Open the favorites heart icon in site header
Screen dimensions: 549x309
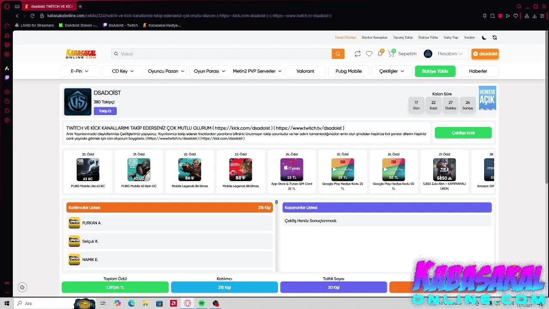pos(369,54)
